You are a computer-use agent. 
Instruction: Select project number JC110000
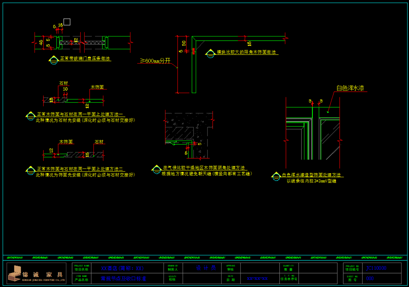point(376,268)
